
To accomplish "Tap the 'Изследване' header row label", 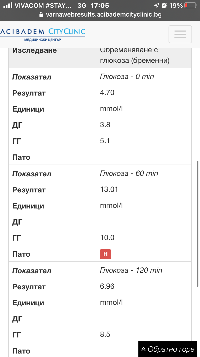I will pos(35,50).
